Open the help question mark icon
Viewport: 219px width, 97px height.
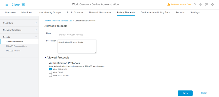tap(201, 5)
